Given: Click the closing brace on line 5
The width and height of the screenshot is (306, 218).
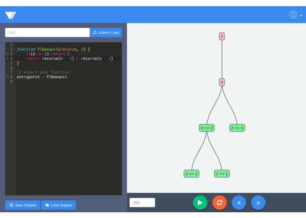Looking at the screenshot, I should pos(18,63).
